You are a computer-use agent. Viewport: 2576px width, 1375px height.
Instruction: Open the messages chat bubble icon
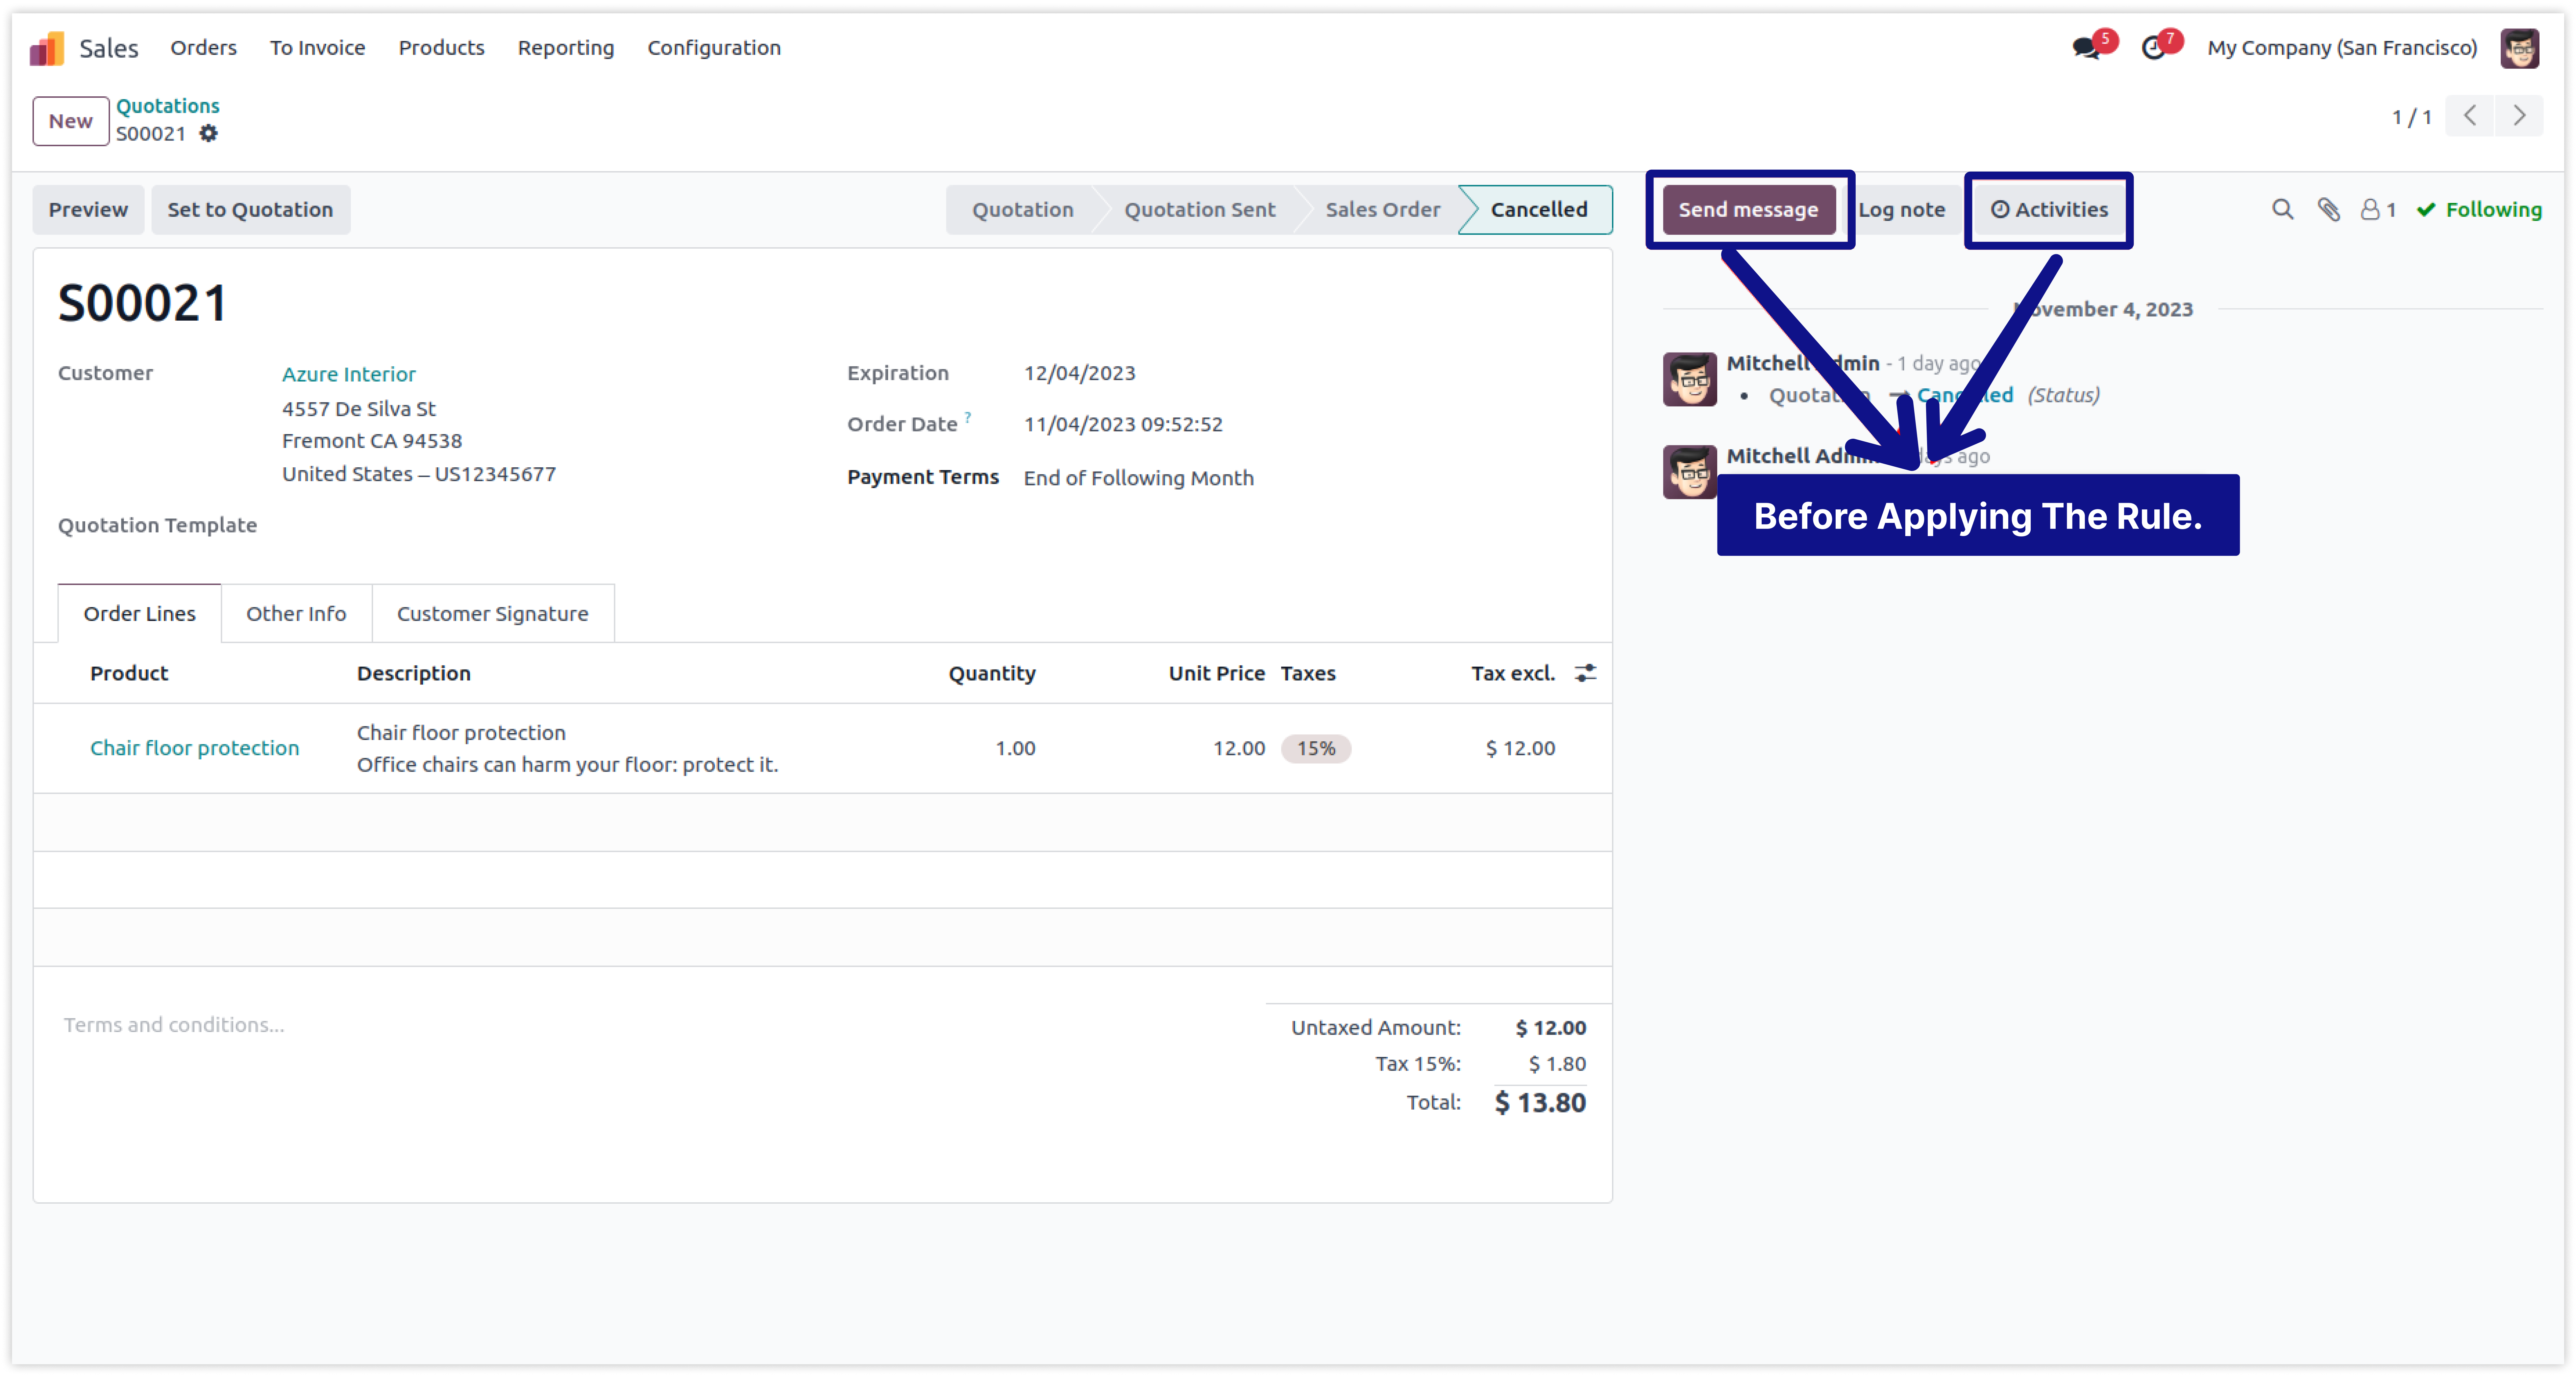[2086, 48]
